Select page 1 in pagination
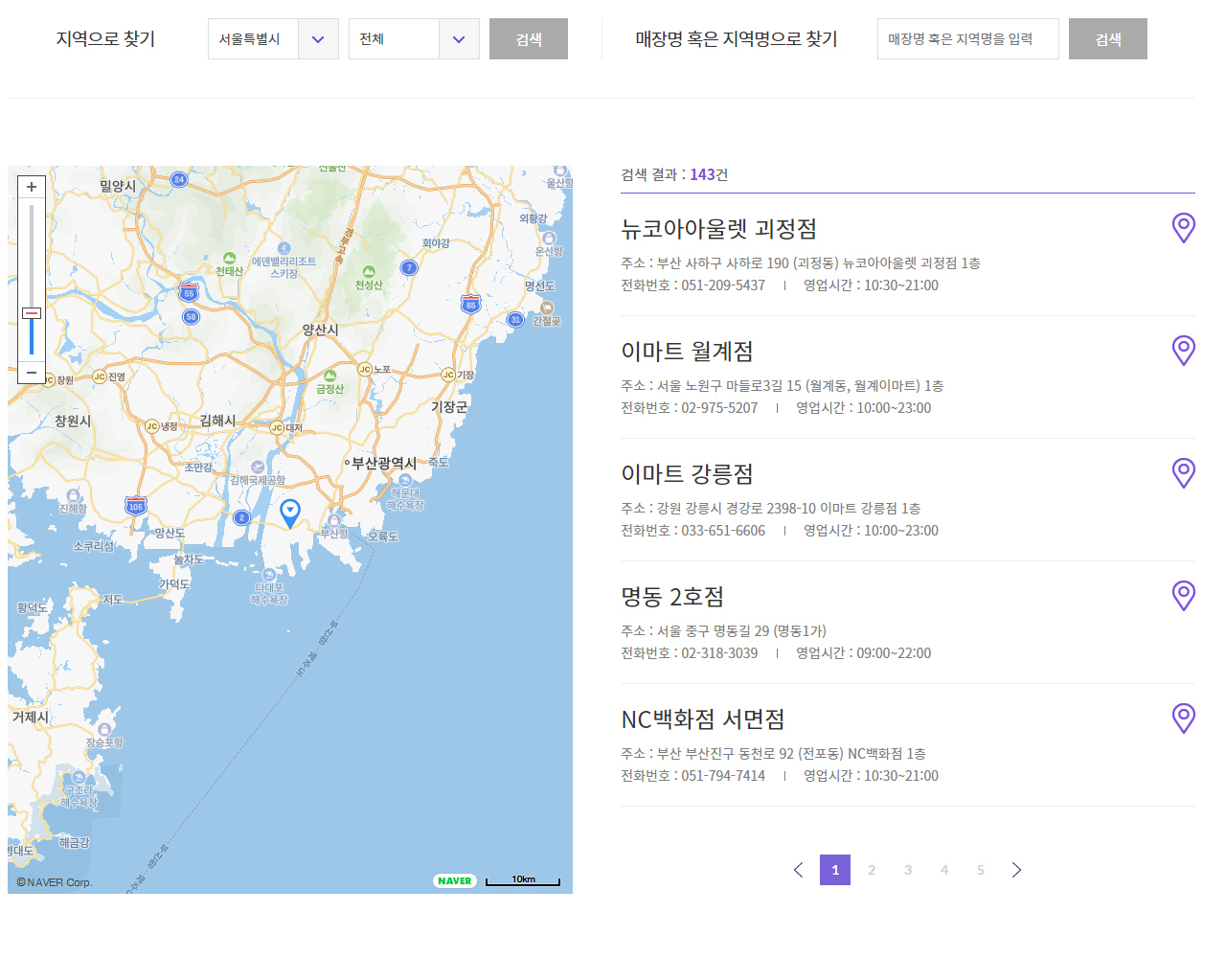The width and height of the screenshot is (1226, 958). (x=835, y=870)
